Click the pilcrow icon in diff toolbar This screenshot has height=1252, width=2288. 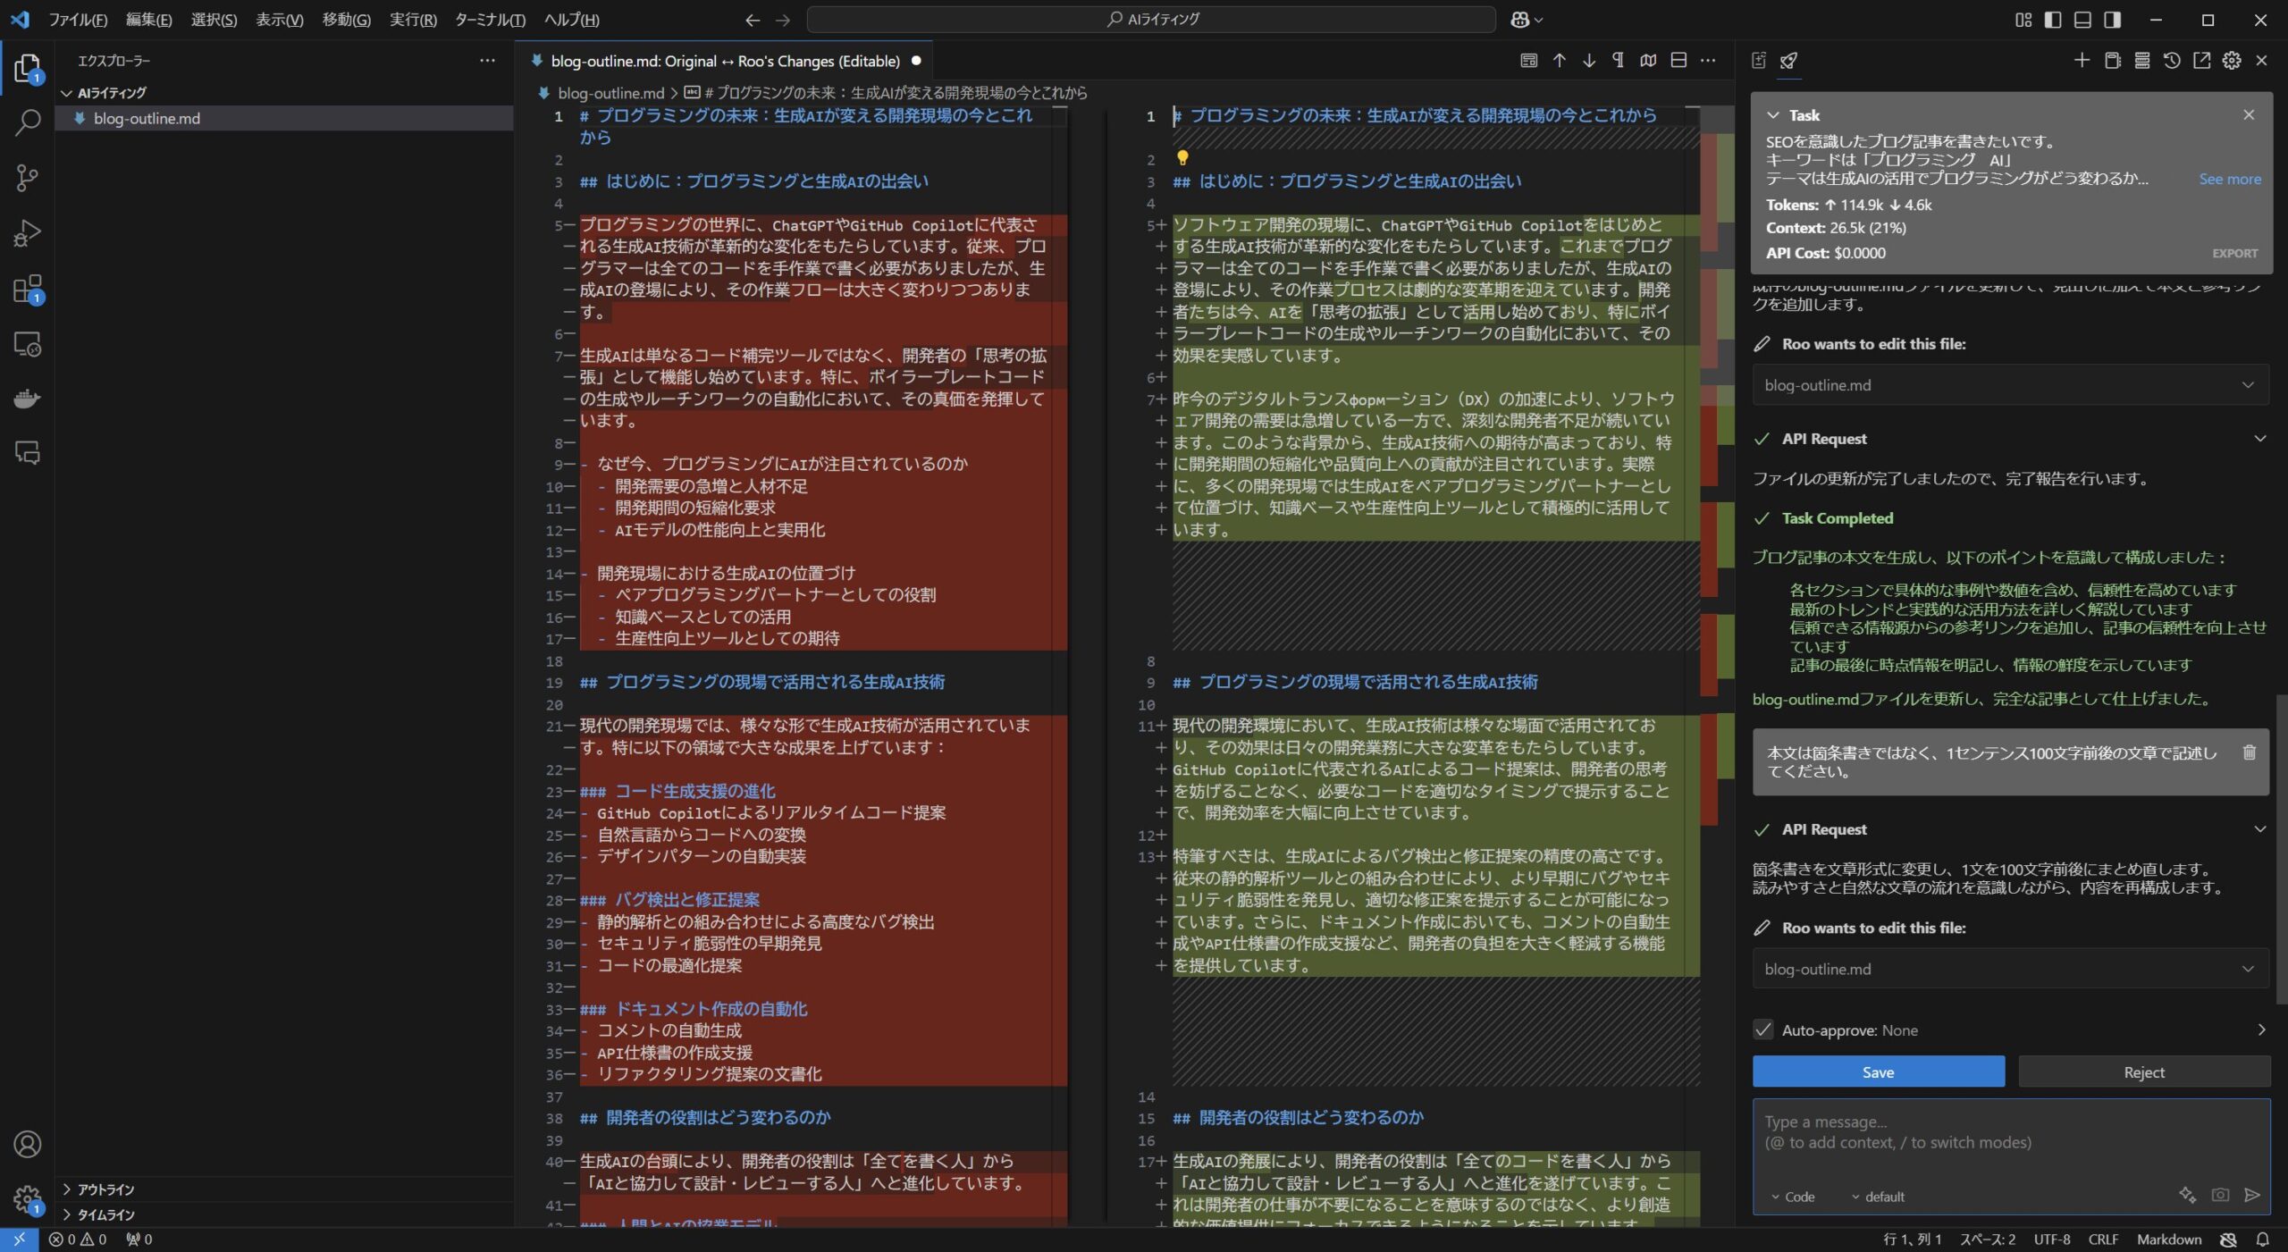(1618, 60)
